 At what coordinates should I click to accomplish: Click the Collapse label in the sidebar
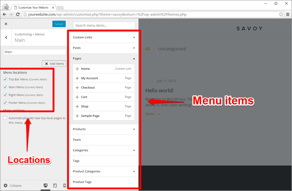(x=16, y=186)
